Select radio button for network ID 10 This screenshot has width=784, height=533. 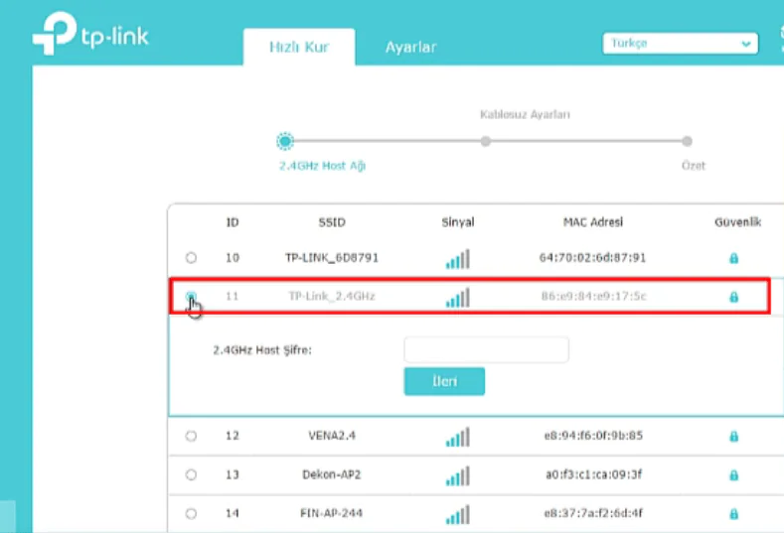[191, 258]
